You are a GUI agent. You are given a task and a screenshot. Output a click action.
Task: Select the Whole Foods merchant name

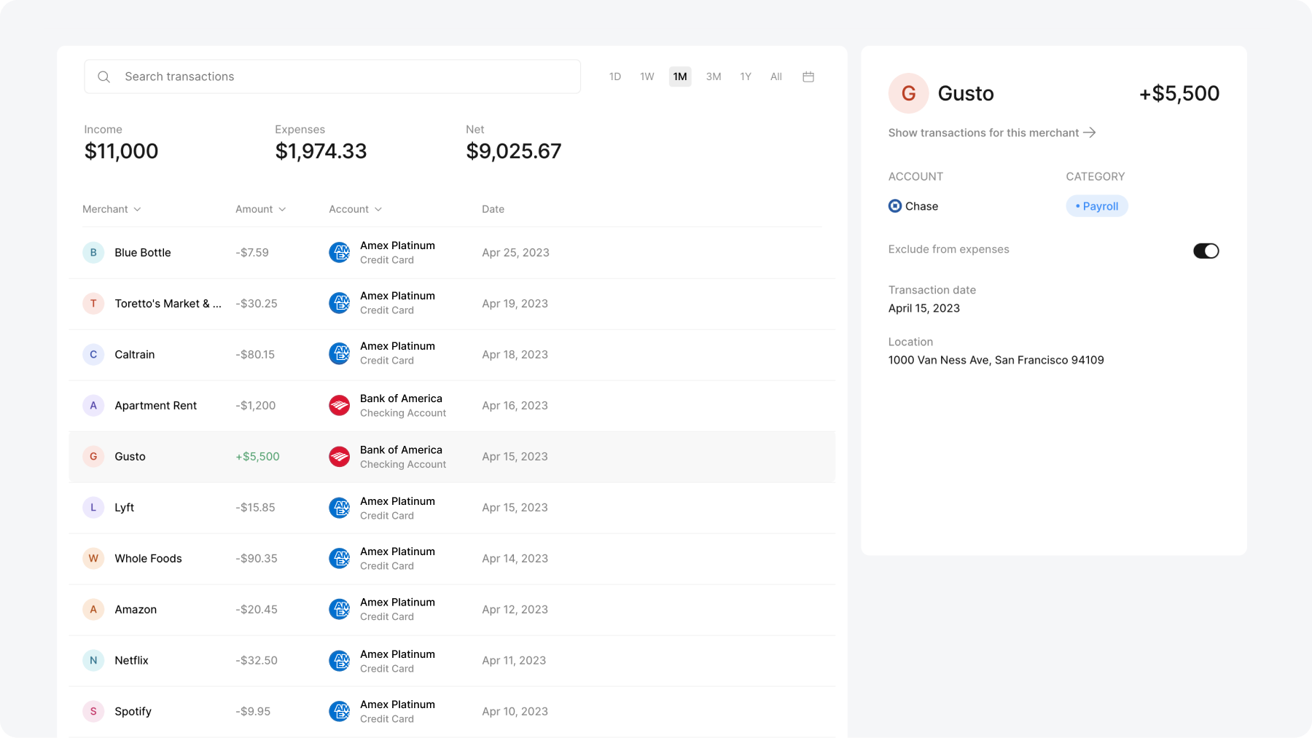coord(149,559)
